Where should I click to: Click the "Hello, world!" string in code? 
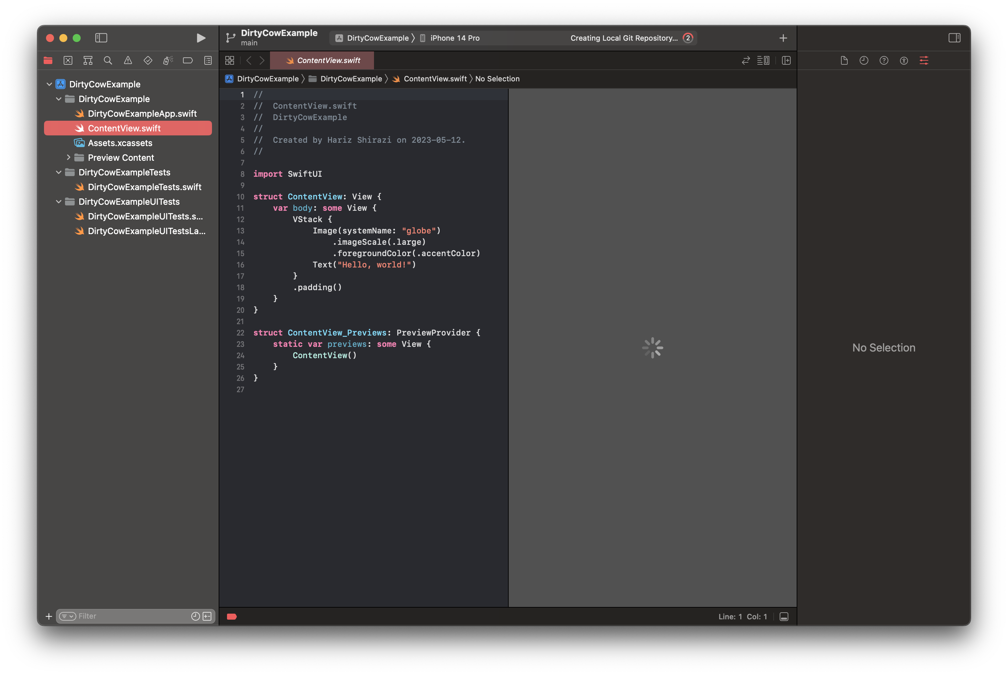tap(374, 264)
